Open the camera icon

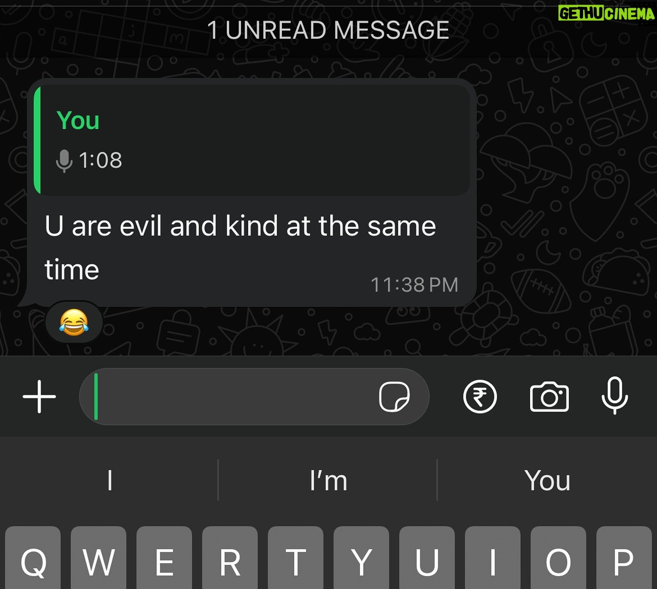pos(549,397)
